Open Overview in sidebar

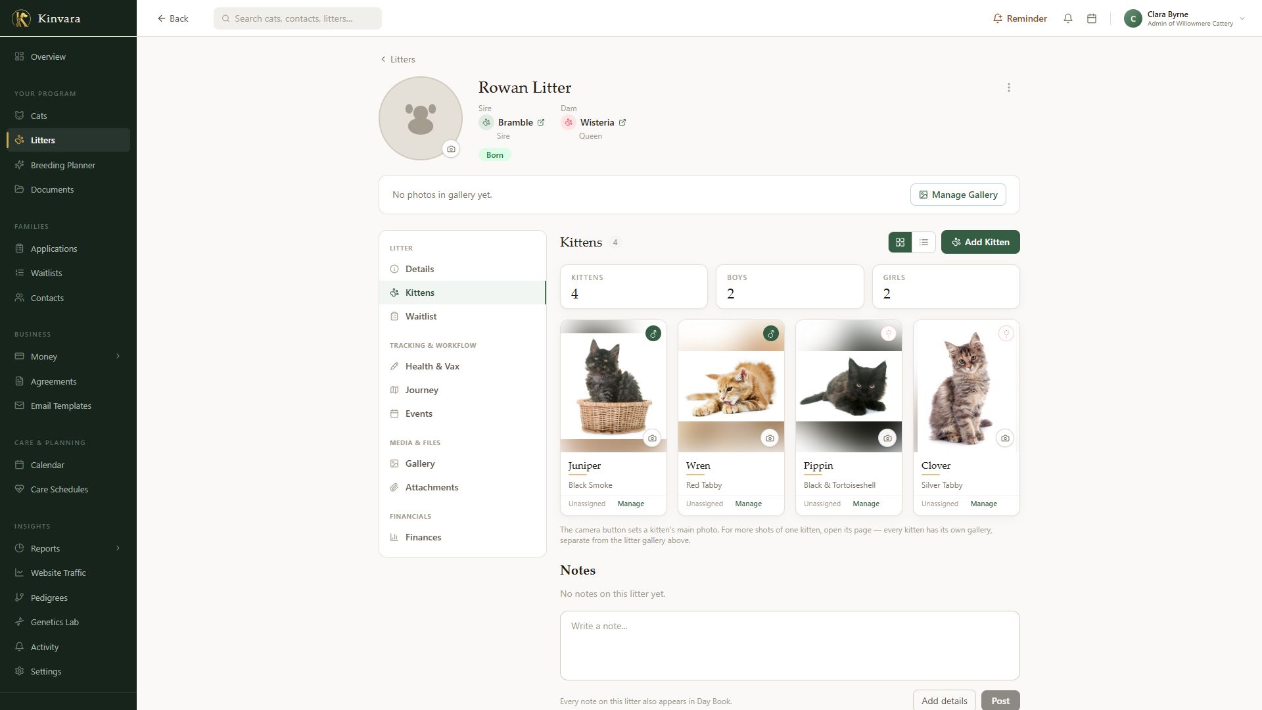click(68, 57)
